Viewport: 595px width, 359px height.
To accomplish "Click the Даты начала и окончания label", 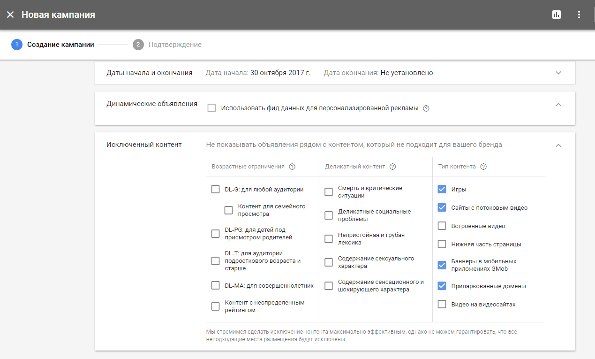I will point(150,73).
